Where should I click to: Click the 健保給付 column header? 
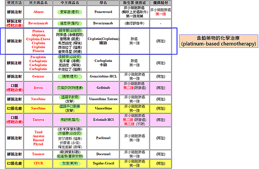[x=161, y=3]
